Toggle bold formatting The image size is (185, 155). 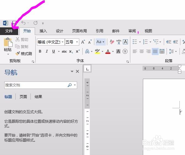[40, 51]
